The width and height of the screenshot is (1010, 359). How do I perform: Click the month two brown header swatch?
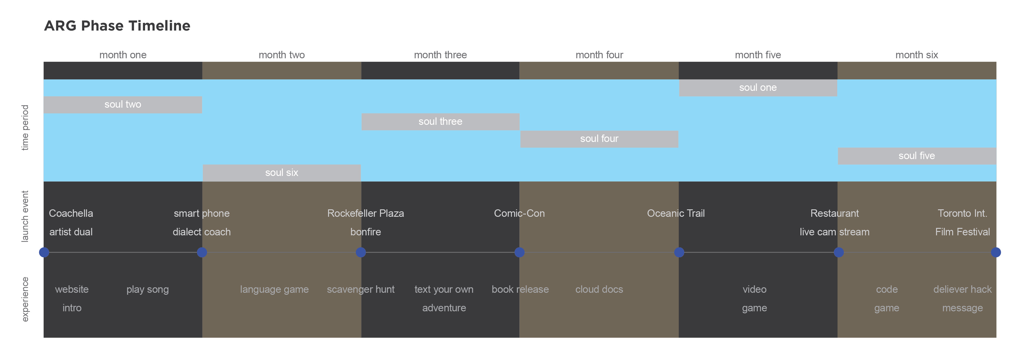pos(282,71)
